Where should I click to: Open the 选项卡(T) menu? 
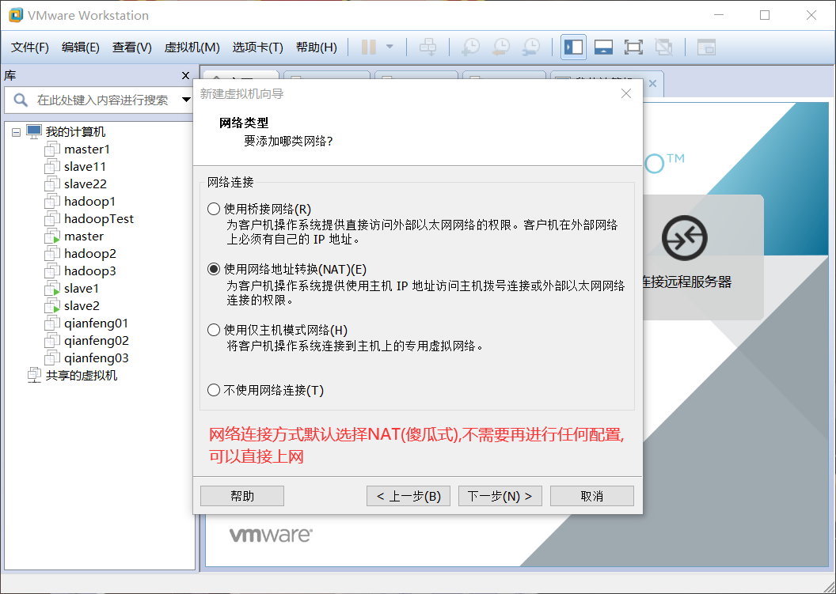pyautogui.click(x=257, y=47)
